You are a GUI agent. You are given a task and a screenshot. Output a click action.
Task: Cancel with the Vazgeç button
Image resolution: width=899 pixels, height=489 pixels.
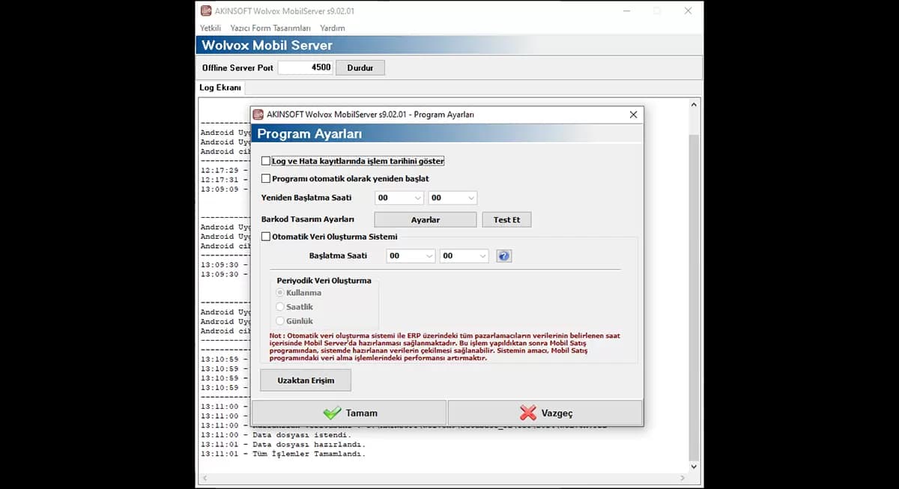click(x=545, y=413)
